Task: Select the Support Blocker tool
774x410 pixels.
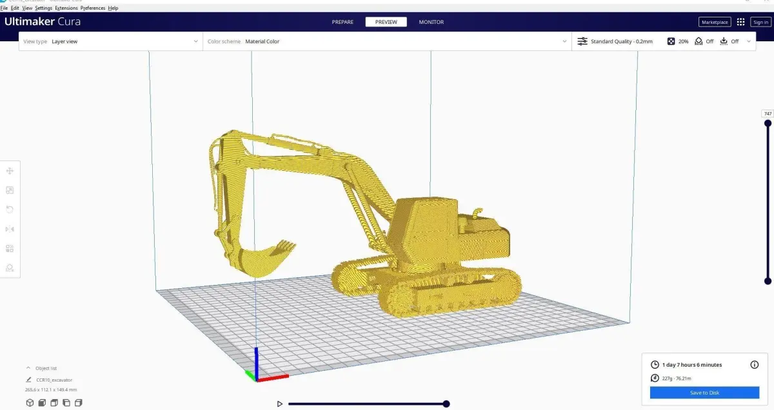Action: coord(10,268)
